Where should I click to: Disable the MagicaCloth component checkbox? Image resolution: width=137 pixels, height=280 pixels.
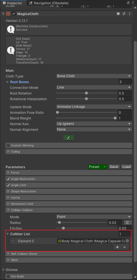(x=14, y=14)
